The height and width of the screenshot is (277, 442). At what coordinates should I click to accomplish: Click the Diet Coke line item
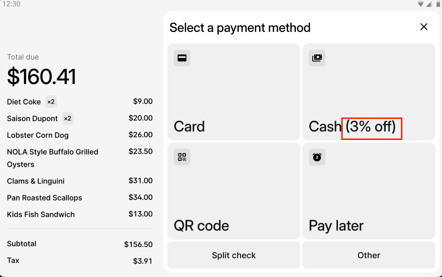pos(24,102)
